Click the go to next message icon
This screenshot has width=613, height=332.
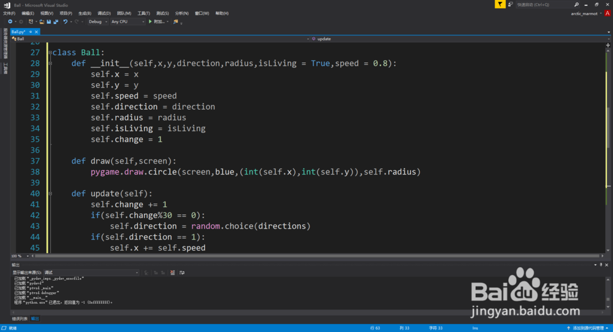162,273
